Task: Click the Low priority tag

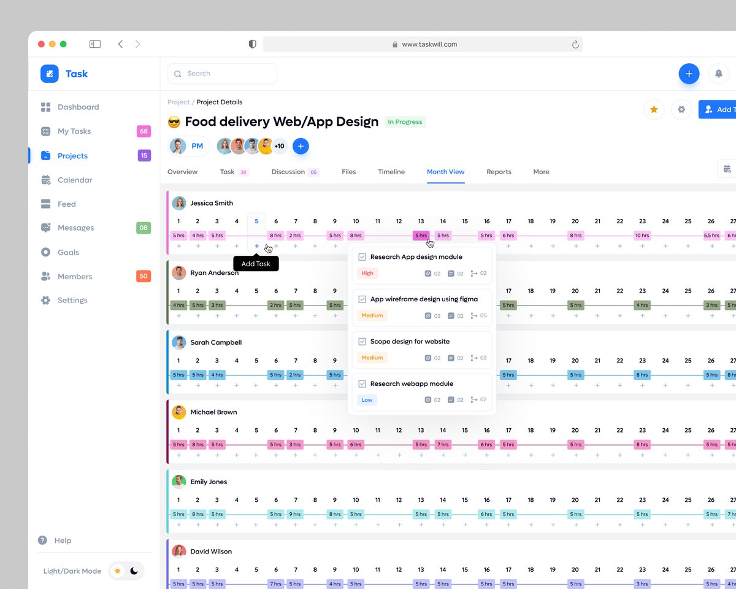Action: click(367, 400)
